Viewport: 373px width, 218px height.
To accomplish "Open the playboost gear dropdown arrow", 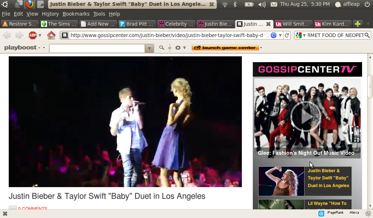I will [184, 48].
